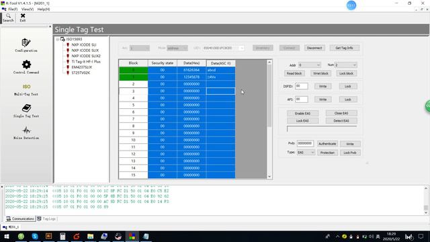This screenshot has width=430, height=242.
Task: Select NXP ICODE SLI tag type
Action: click(83, 45)
